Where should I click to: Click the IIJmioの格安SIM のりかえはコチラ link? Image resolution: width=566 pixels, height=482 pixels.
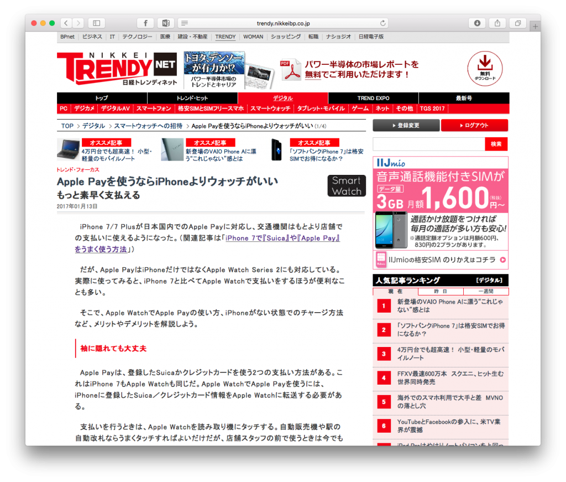click(x=442, y=260)
